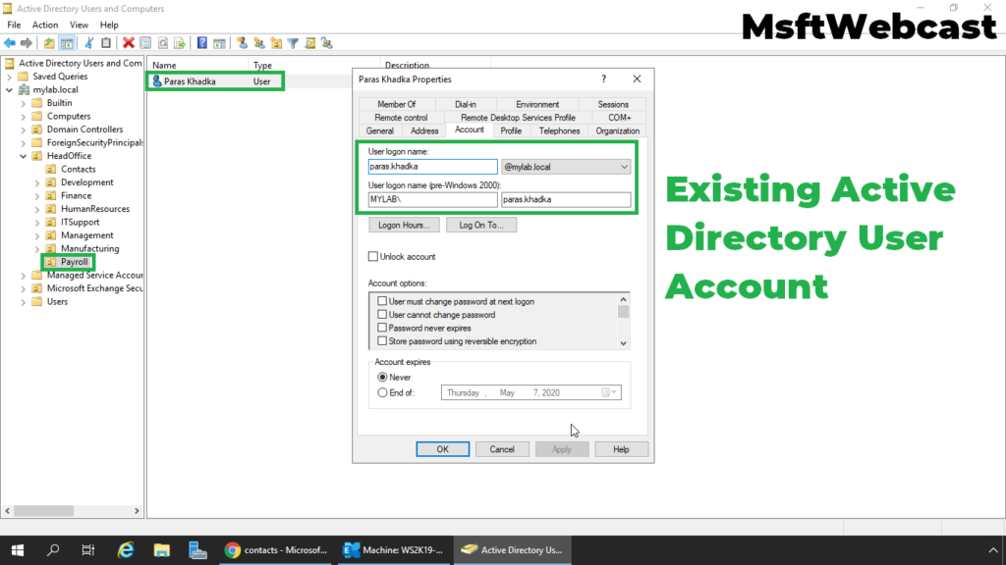Enable Password never expires option
This screenshot has width=1006, height=565.
tap(382, 328)
